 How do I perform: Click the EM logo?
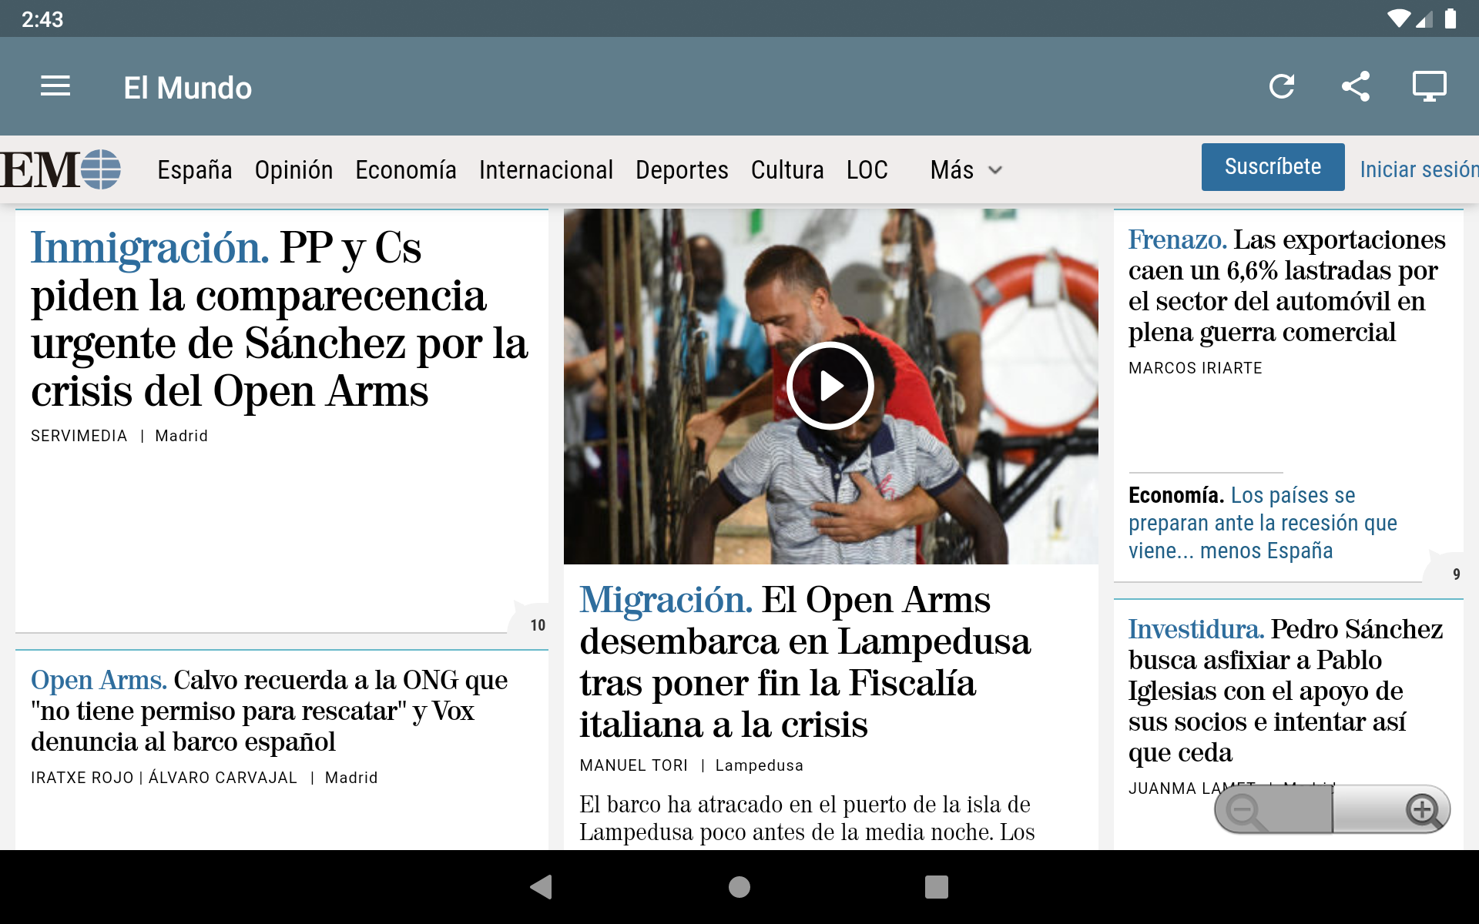(61, 169)
